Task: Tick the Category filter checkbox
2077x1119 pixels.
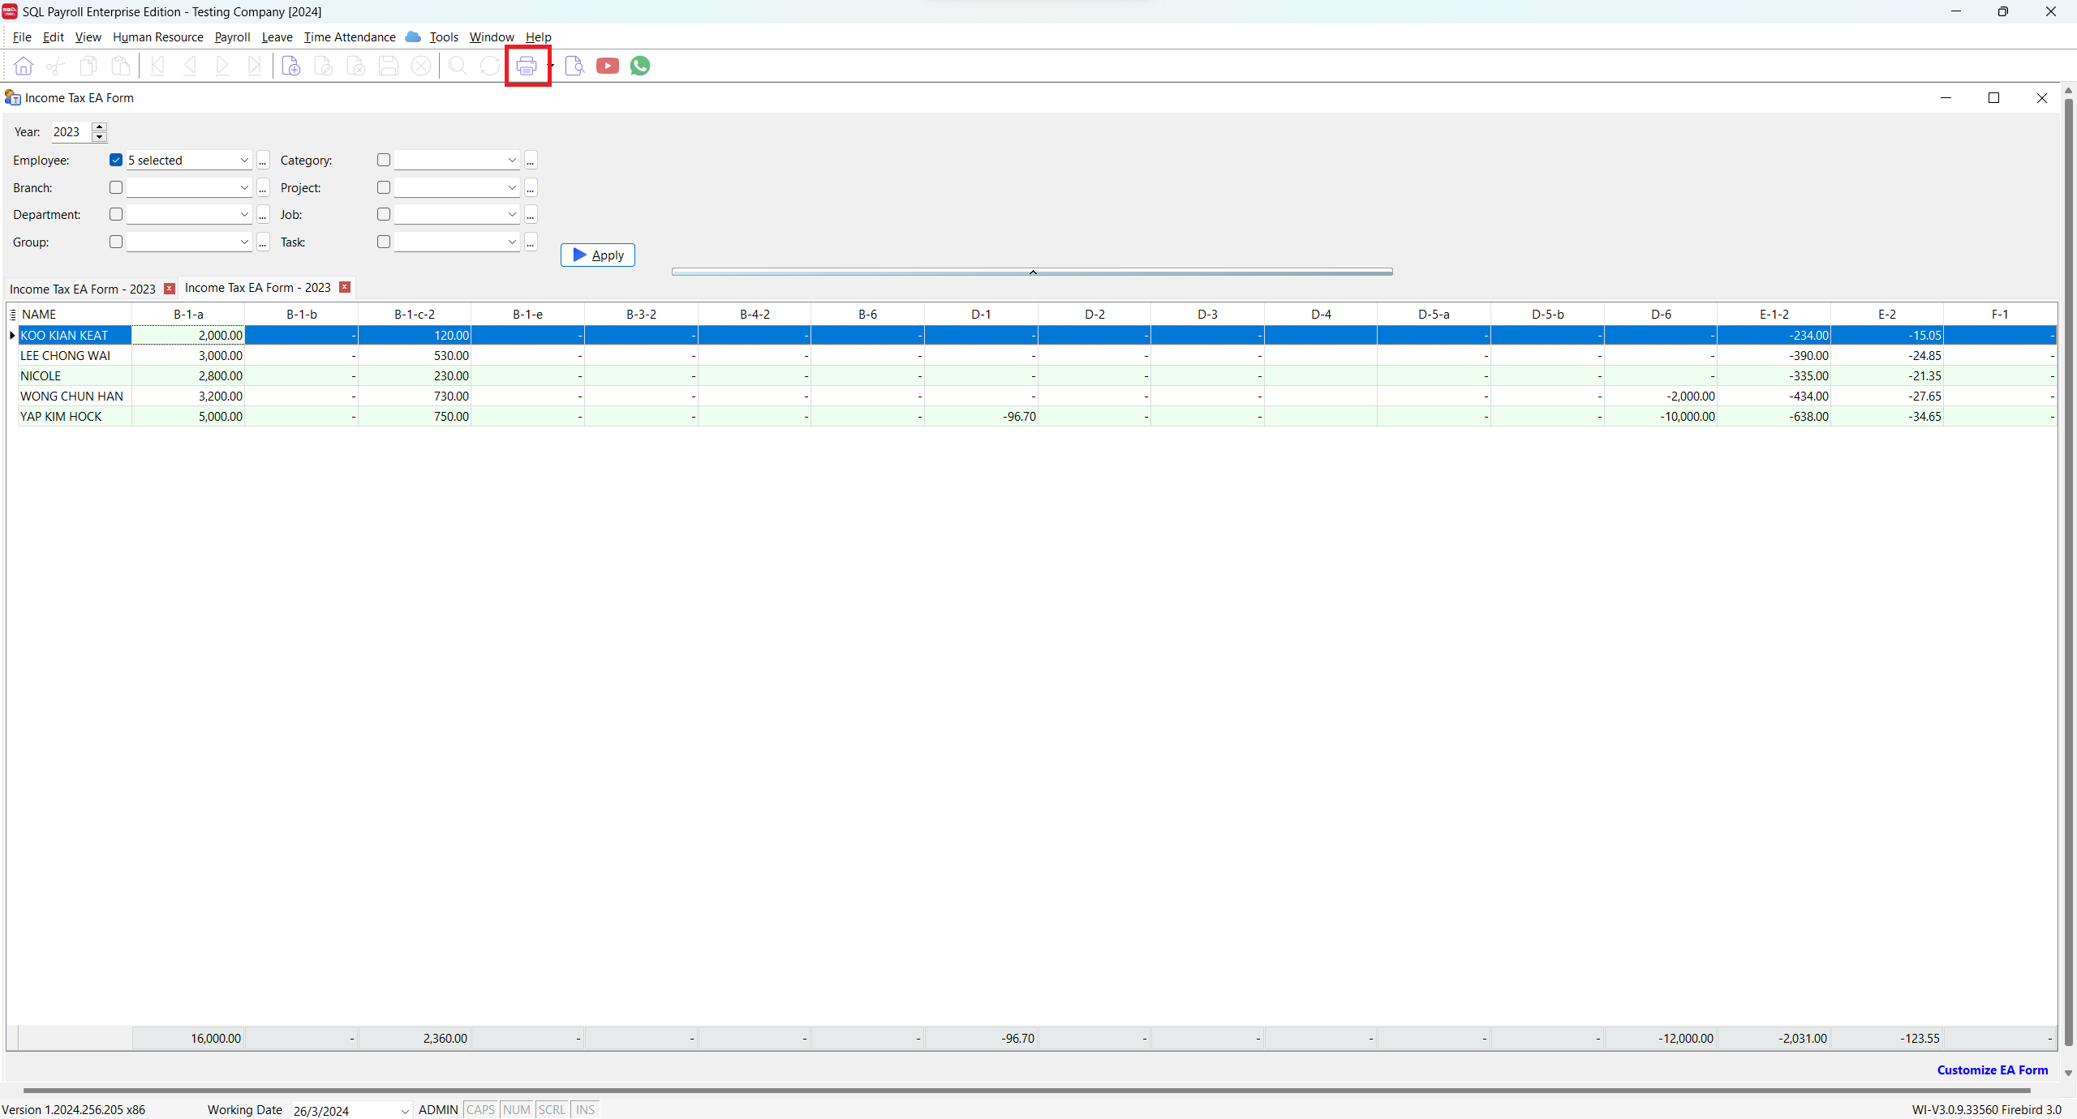Action: tap(384, 160)
